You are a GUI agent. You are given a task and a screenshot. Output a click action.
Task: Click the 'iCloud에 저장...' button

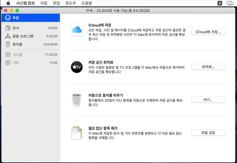tap(208, 32)
